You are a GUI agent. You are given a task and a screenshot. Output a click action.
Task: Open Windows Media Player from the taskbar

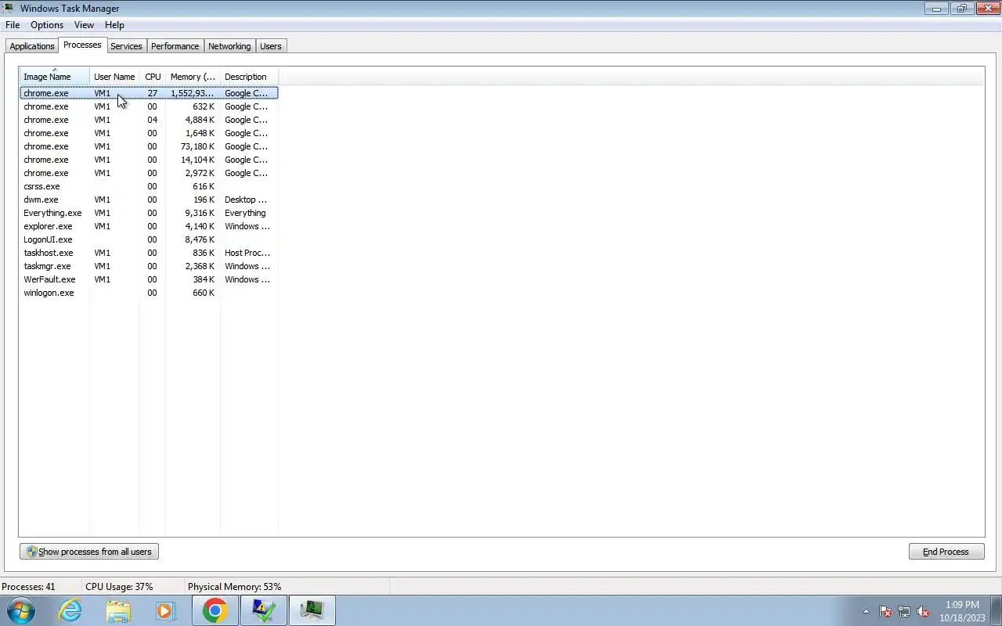[165, 610]
